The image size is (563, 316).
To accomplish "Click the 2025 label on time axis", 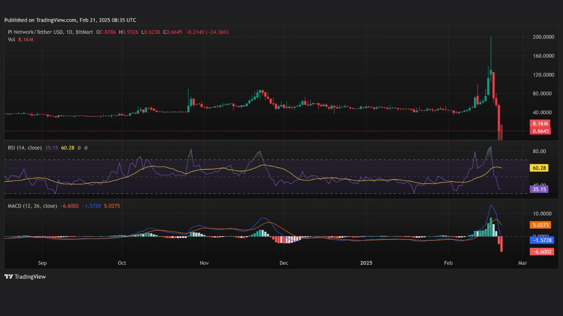I will pos(366,263).
